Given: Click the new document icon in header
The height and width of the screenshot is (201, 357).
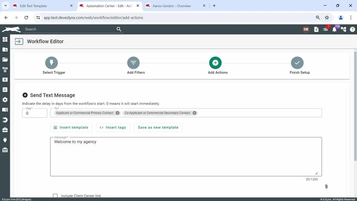Looking at the screenshot, I should click(x=316, y=29).
